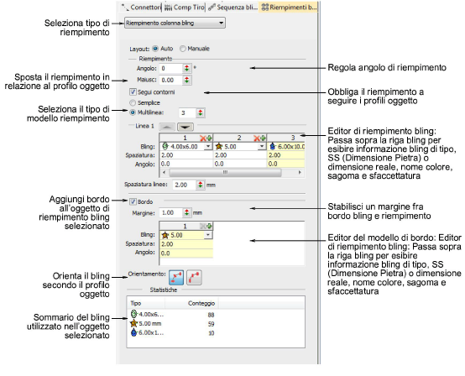The image size is (465, 376).
Task: Select the second orientation icon button
Action: tap(194, 278)
